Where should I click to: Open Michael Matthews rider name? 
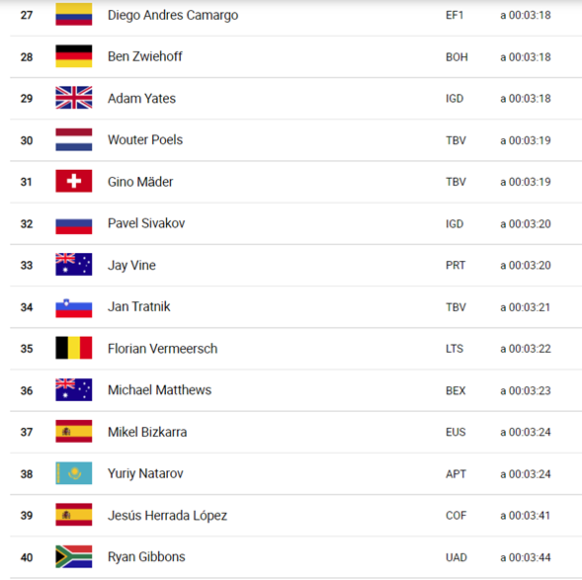[x=160, y=390]
